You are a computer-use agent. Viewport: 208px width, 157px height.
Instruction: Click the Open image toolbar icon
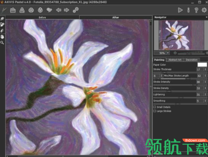(x=13, y=10)
